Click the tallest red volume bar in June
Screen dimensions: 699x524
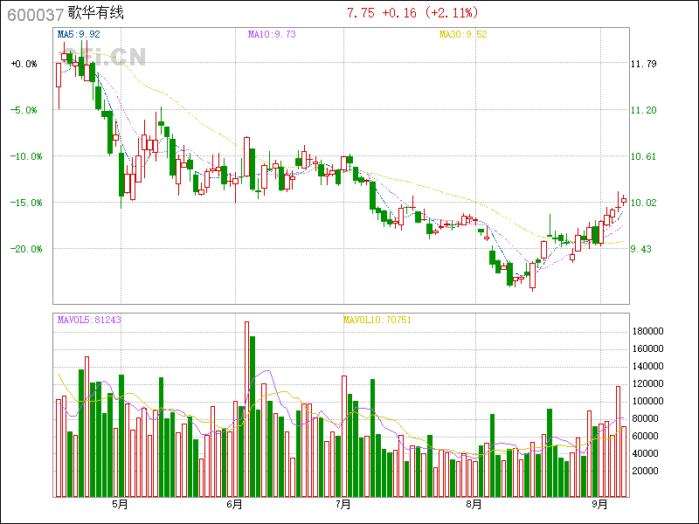[x=246, y=409]
